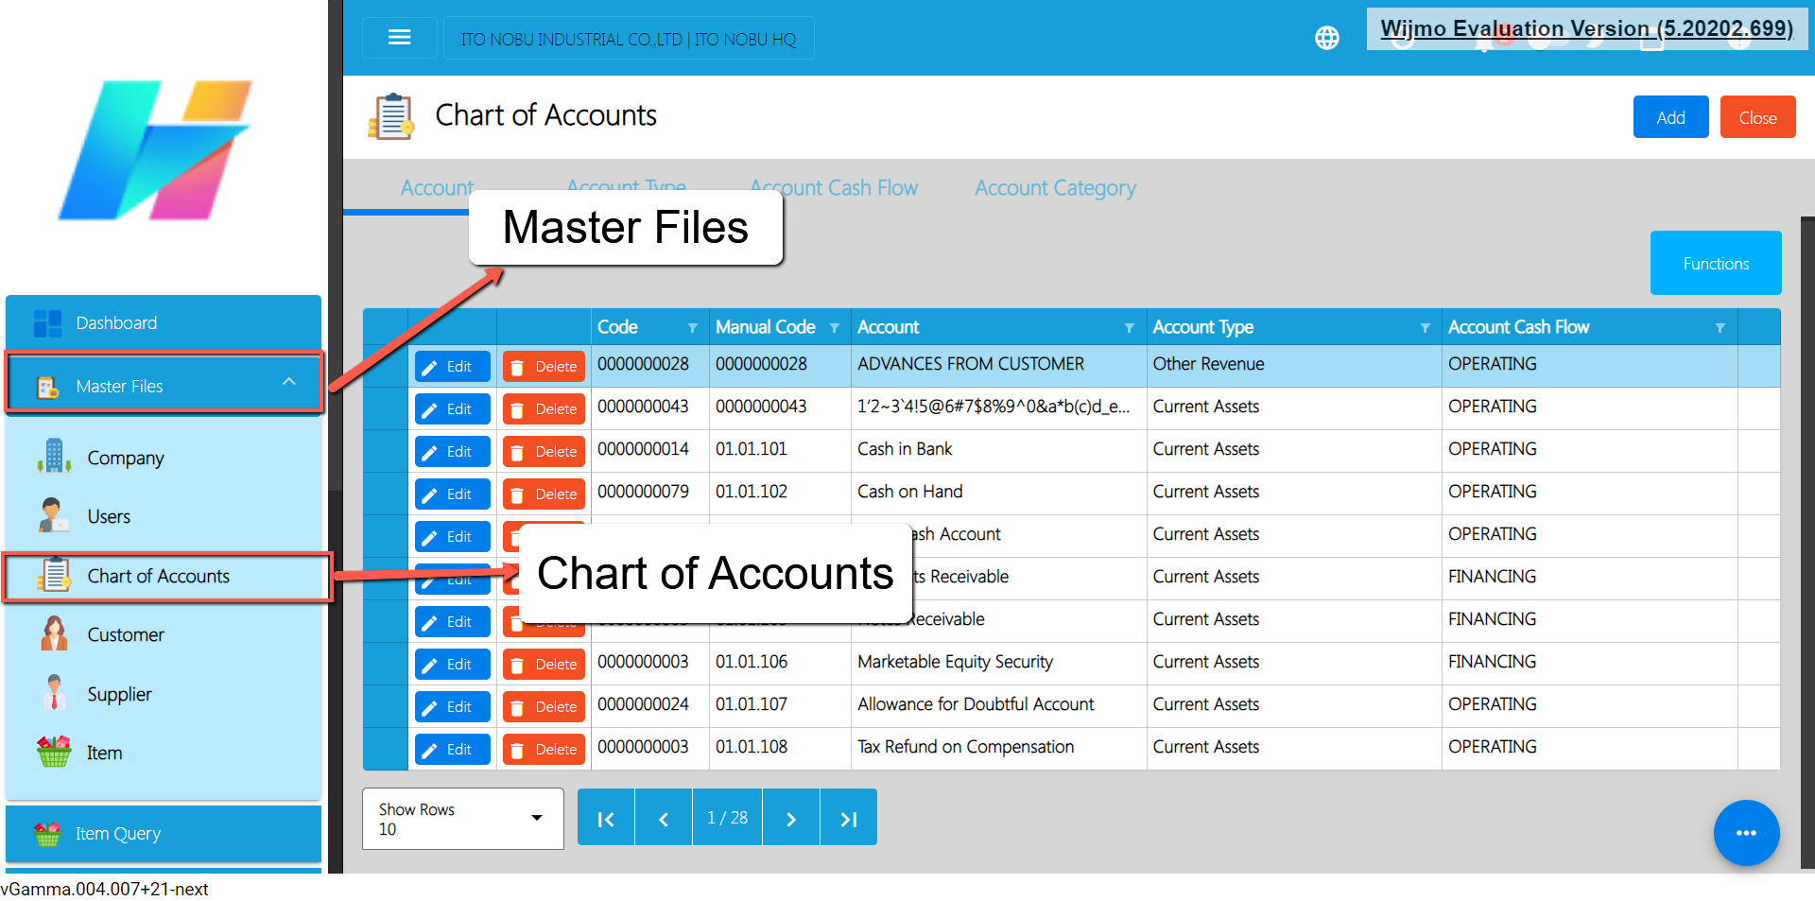Image resolution: width=1815 pixels, height=901 pixels.
Task: Click the Functions button
Action: (x=1715, y=264)
